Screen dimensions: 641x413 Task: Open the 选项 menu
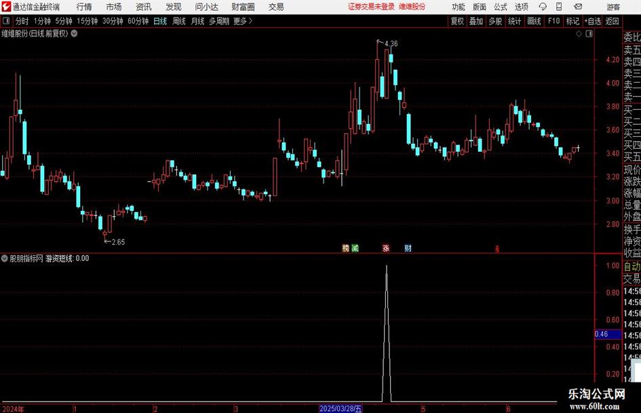tap(522, 7)
